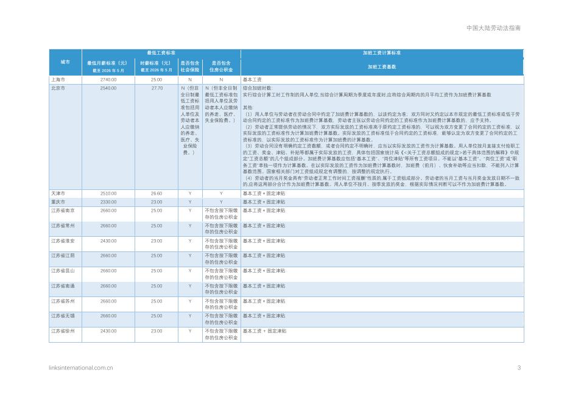Click the 加班工资基数 column header

click(x=382, y=67)
